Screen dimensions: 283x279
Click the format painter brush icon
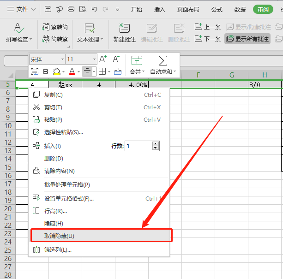(118, 71)
